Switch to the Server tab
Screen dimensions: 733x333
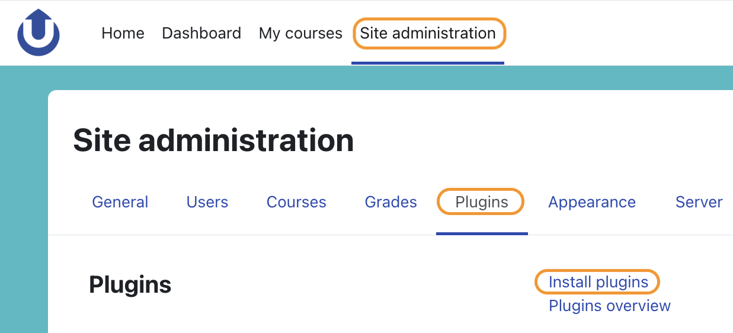[x=699, y=202]
